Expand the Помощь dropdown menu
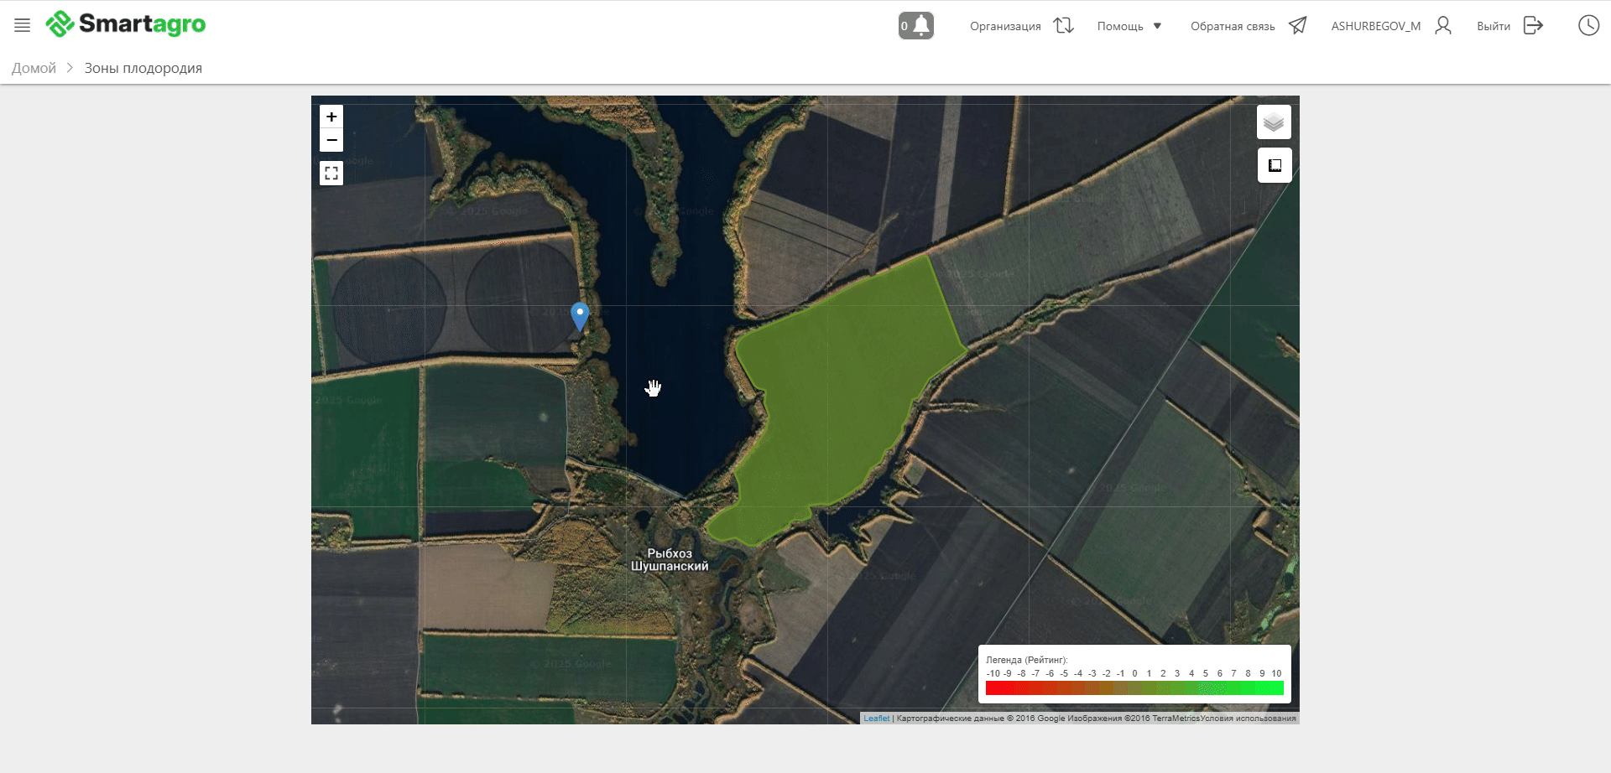This screenshot has height=773, width=1611. click(x=1129, y=26)
